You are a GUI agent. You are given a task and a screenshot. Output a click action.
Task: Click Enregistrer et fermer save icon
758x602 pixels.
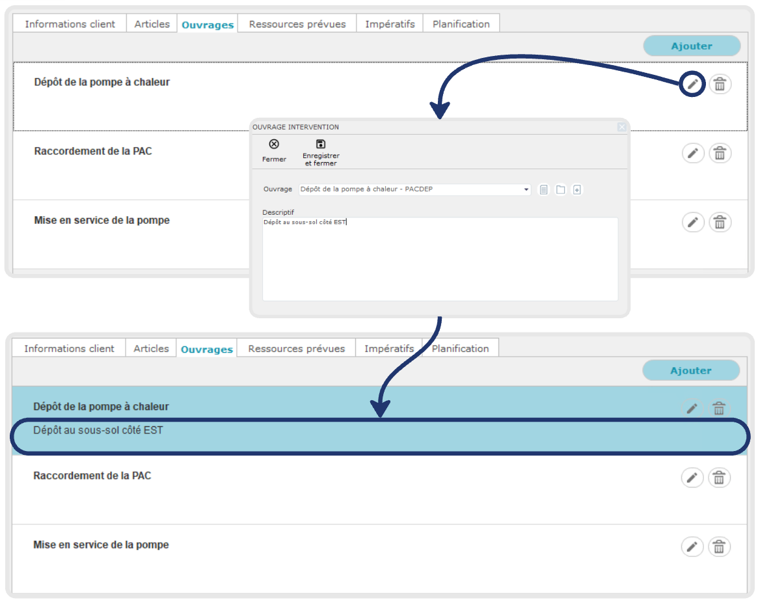(320, 144)
